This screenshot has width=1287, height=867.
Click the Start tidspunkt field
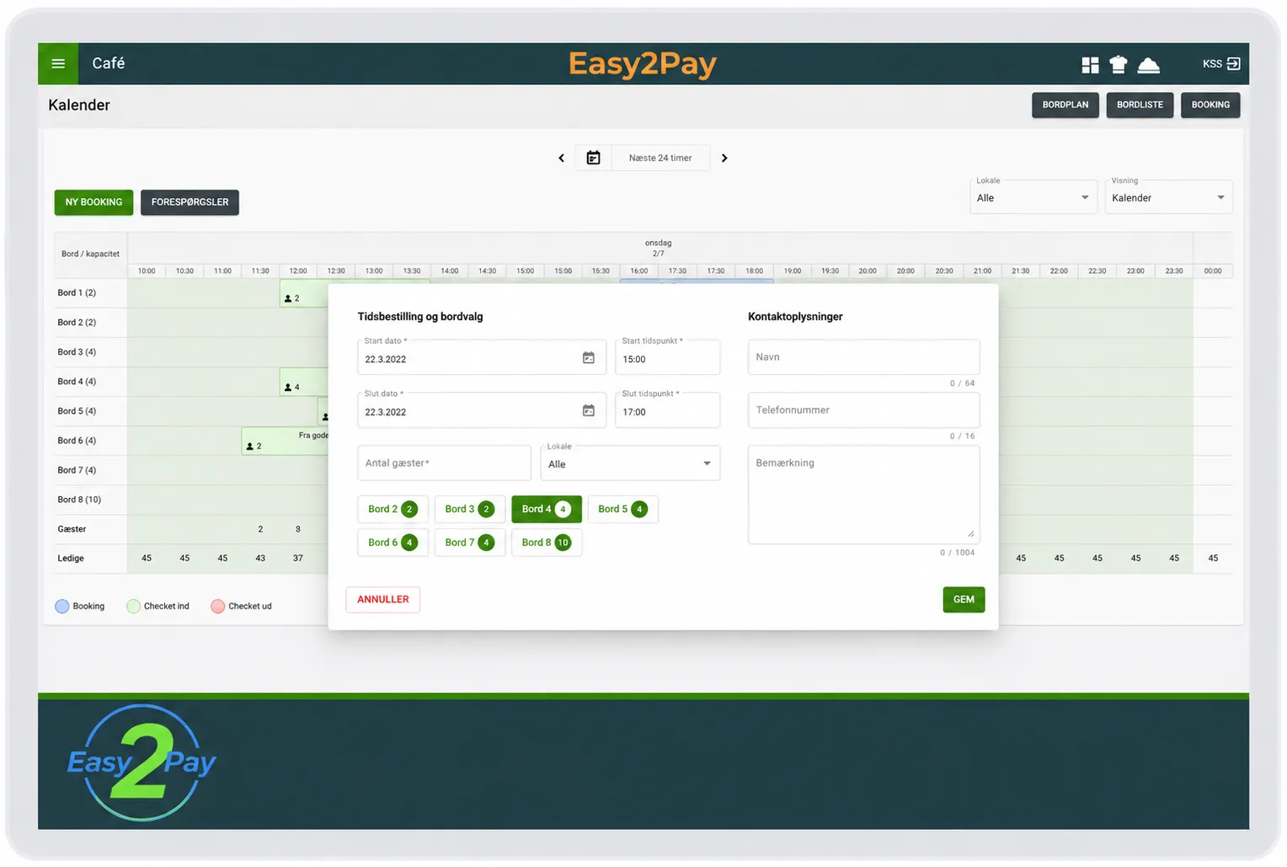click(x=667, y=357)
